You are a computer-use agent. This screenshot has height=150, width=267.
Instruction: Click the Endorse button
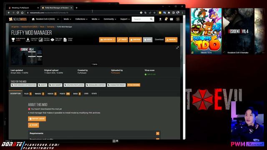point(135,40)
